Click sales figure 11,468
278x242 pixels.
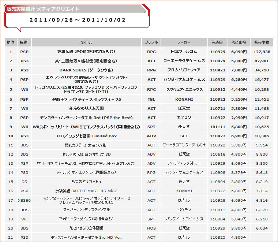pos(262,109)
